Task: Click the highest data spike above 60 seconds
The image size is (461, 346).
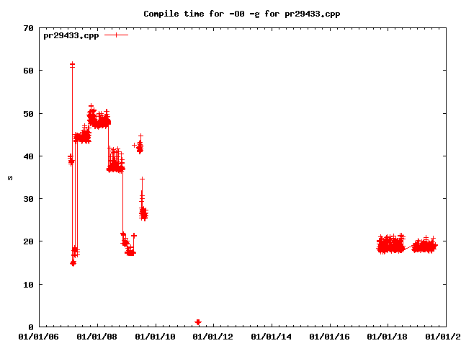Action: tap(73, 65)
